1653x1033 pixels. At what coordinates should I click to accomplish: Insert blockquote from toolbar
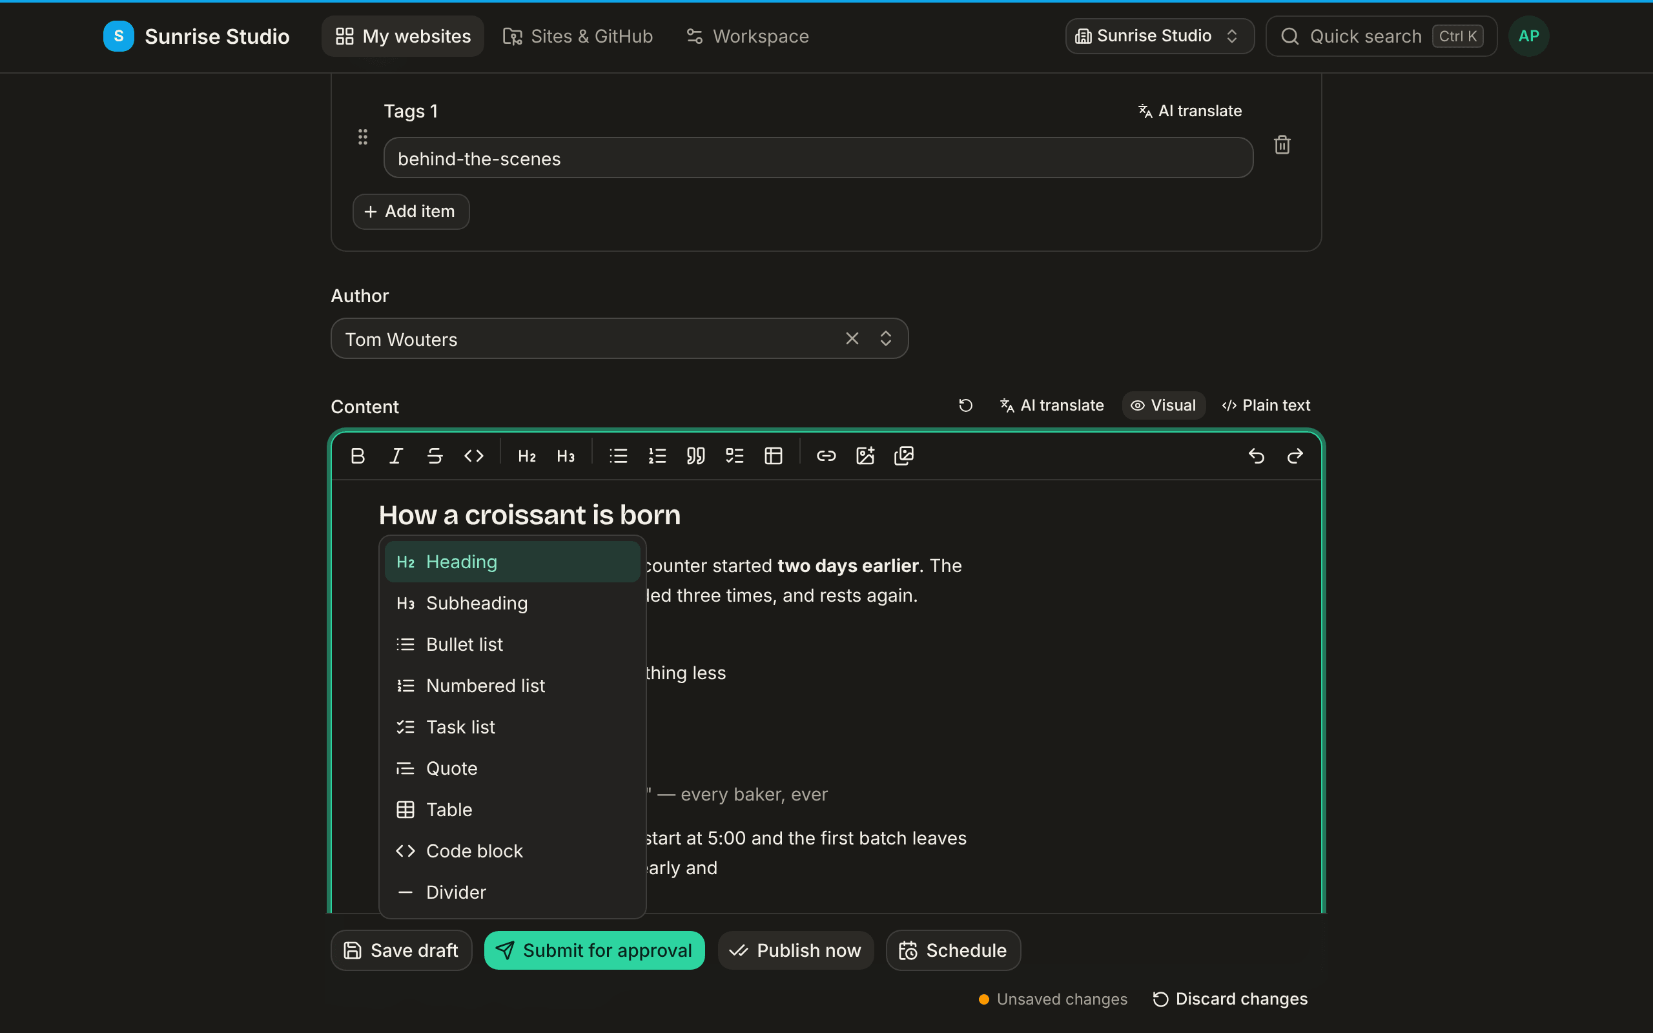696,456
